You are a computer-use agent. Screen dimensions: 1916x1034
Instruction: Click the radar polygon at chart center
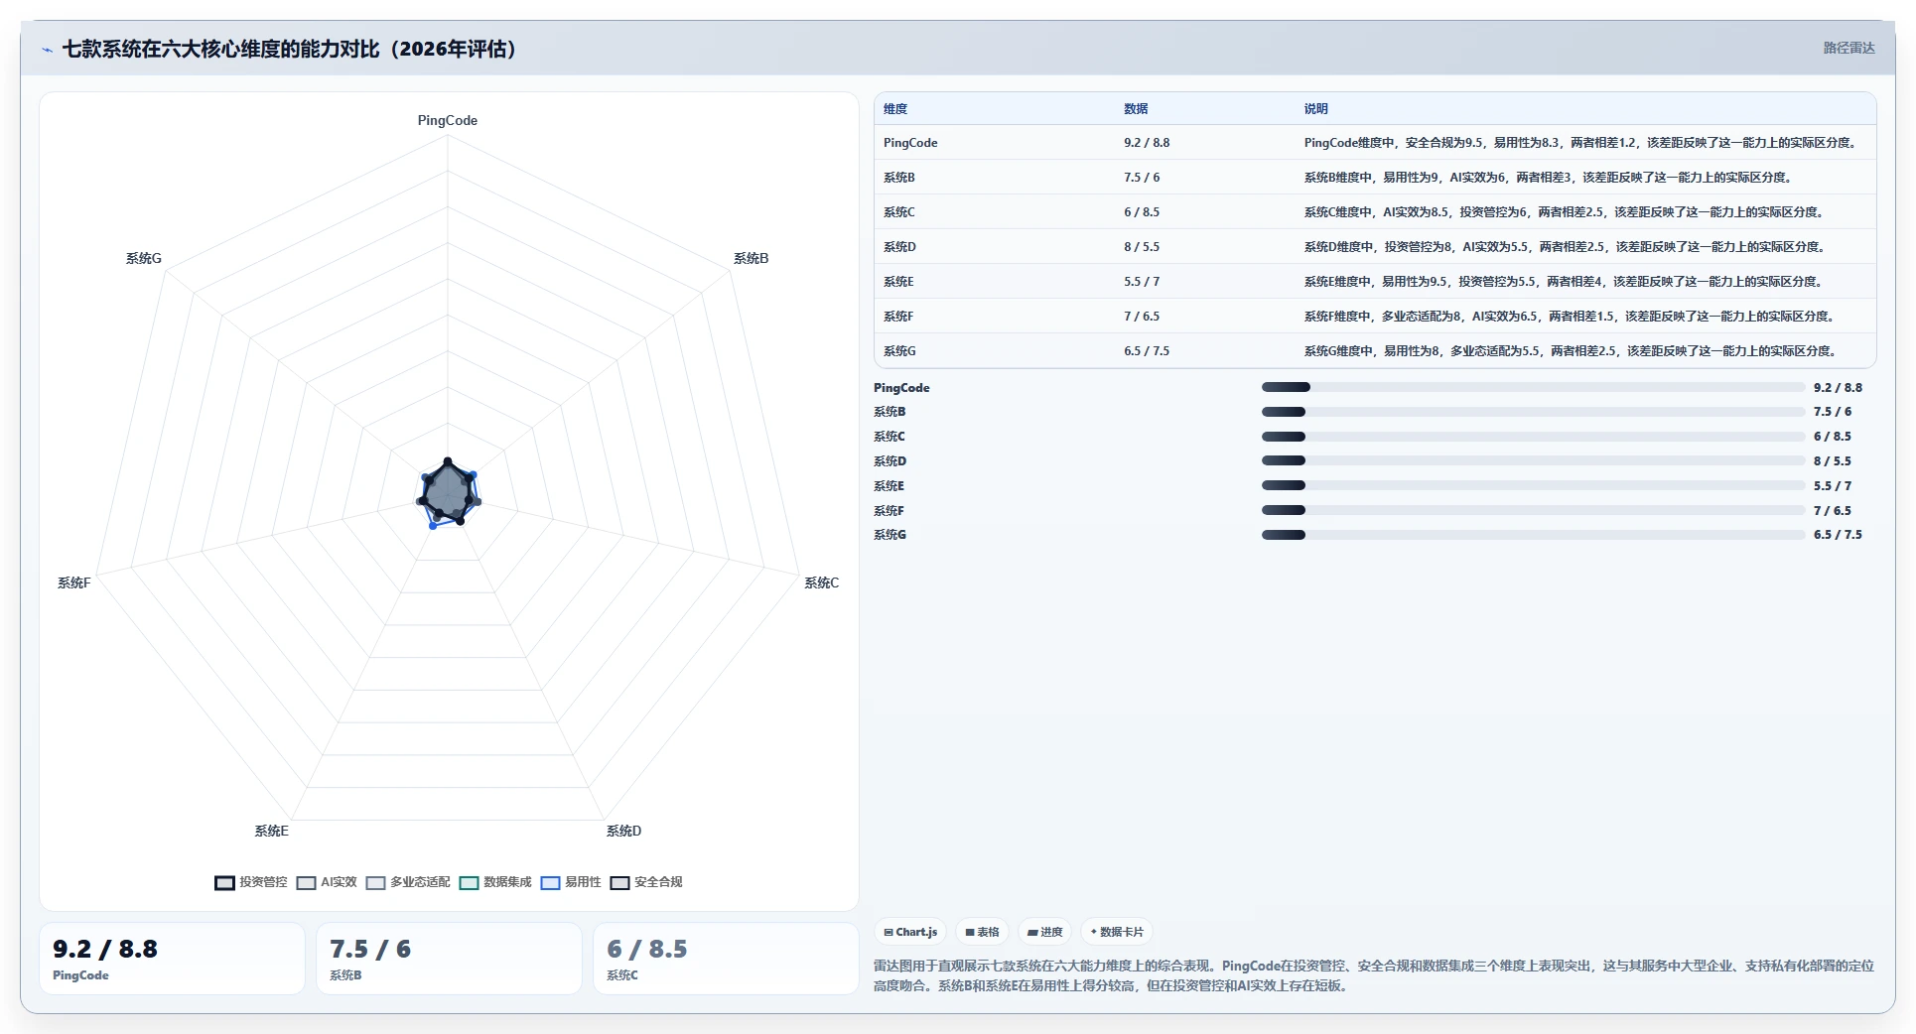click(448, 492)
